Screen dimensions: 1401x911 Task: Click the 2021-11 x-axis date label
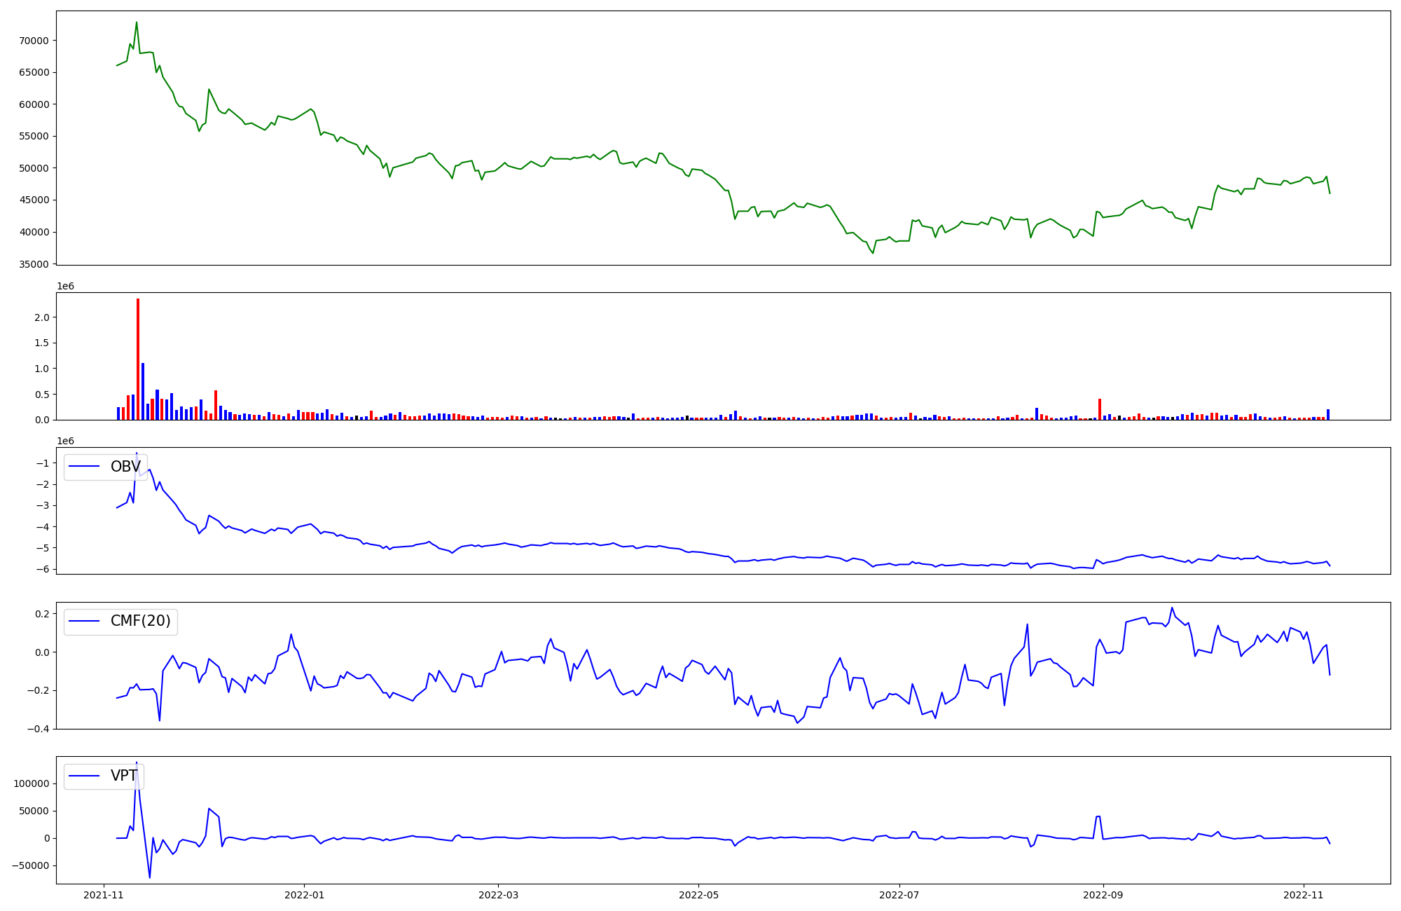coord(104,895)
